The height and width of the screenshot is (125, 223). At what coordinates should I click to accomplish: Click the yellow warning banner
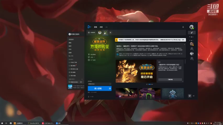[x=150, y=40]
